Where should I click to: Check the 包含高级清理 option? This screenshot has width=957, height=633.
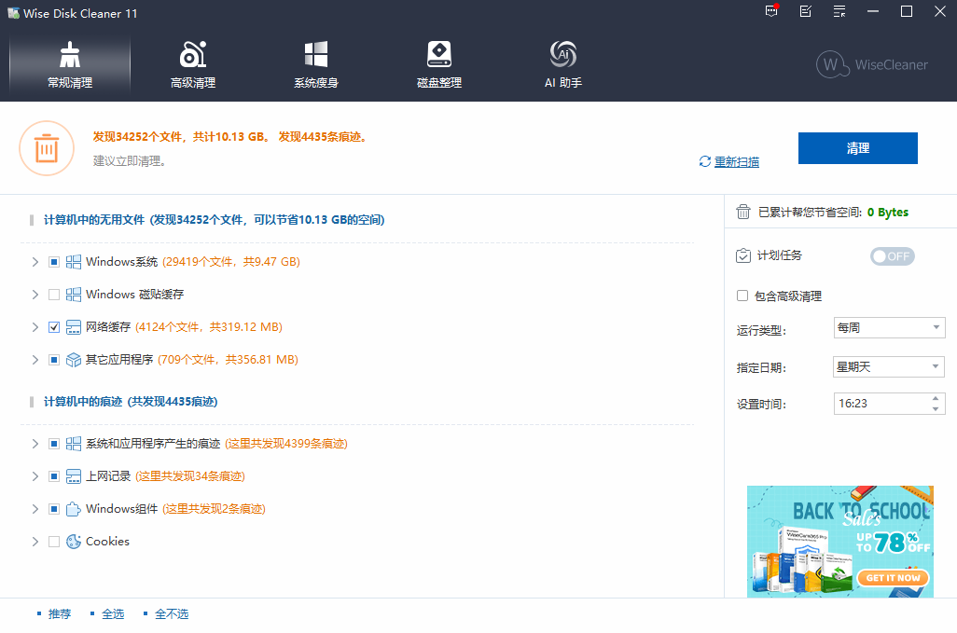(743, 295)
